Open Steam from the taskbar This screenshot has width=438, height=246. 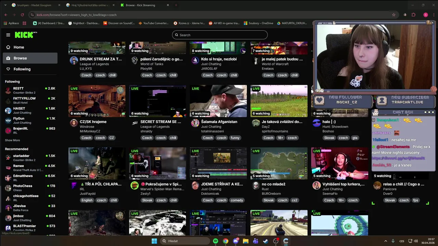266,241
